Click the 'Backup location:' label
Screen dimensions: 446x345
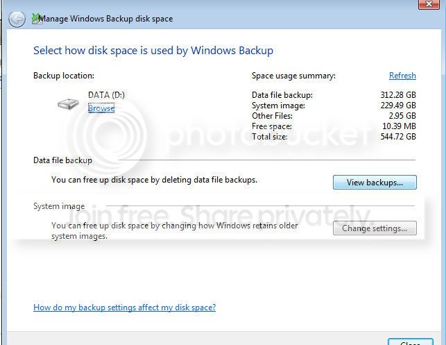(x=64, y=76)
